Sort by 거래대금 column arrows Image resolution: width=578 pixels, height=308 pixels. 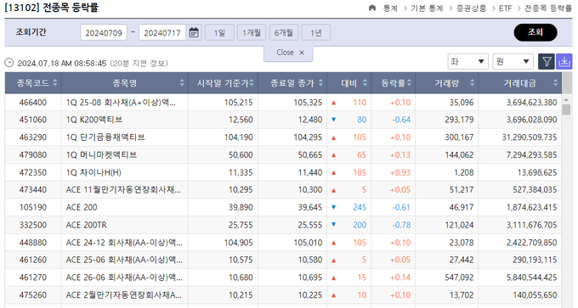click(x=556, y=83)
